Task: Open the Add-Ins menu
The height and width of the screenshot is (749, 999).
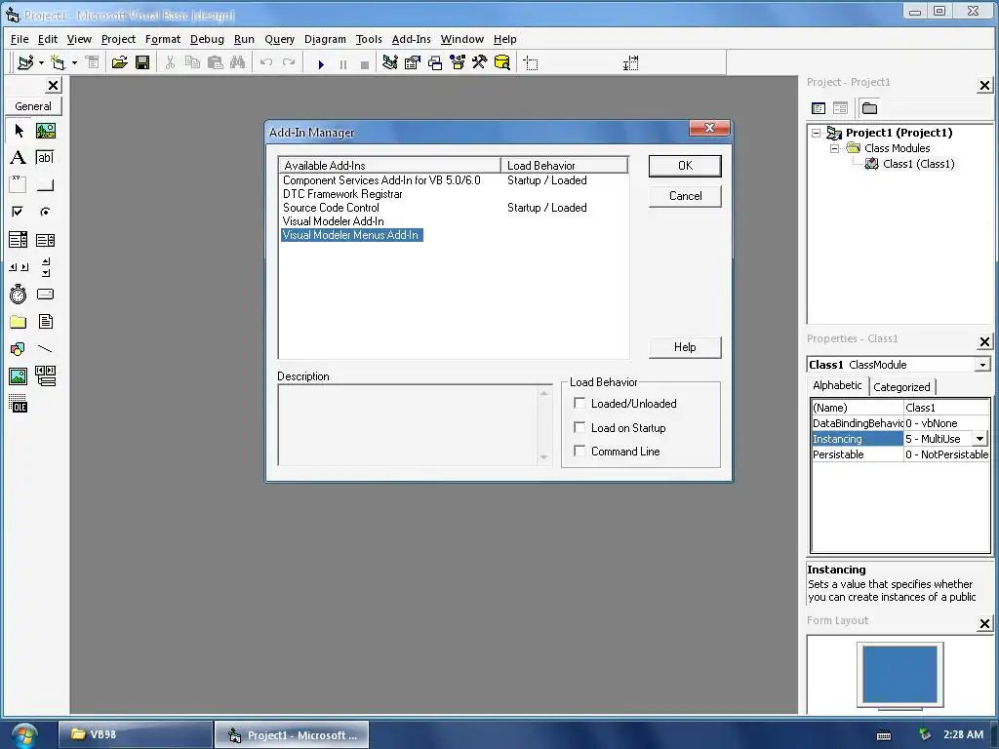Action: tap(411, 39)
